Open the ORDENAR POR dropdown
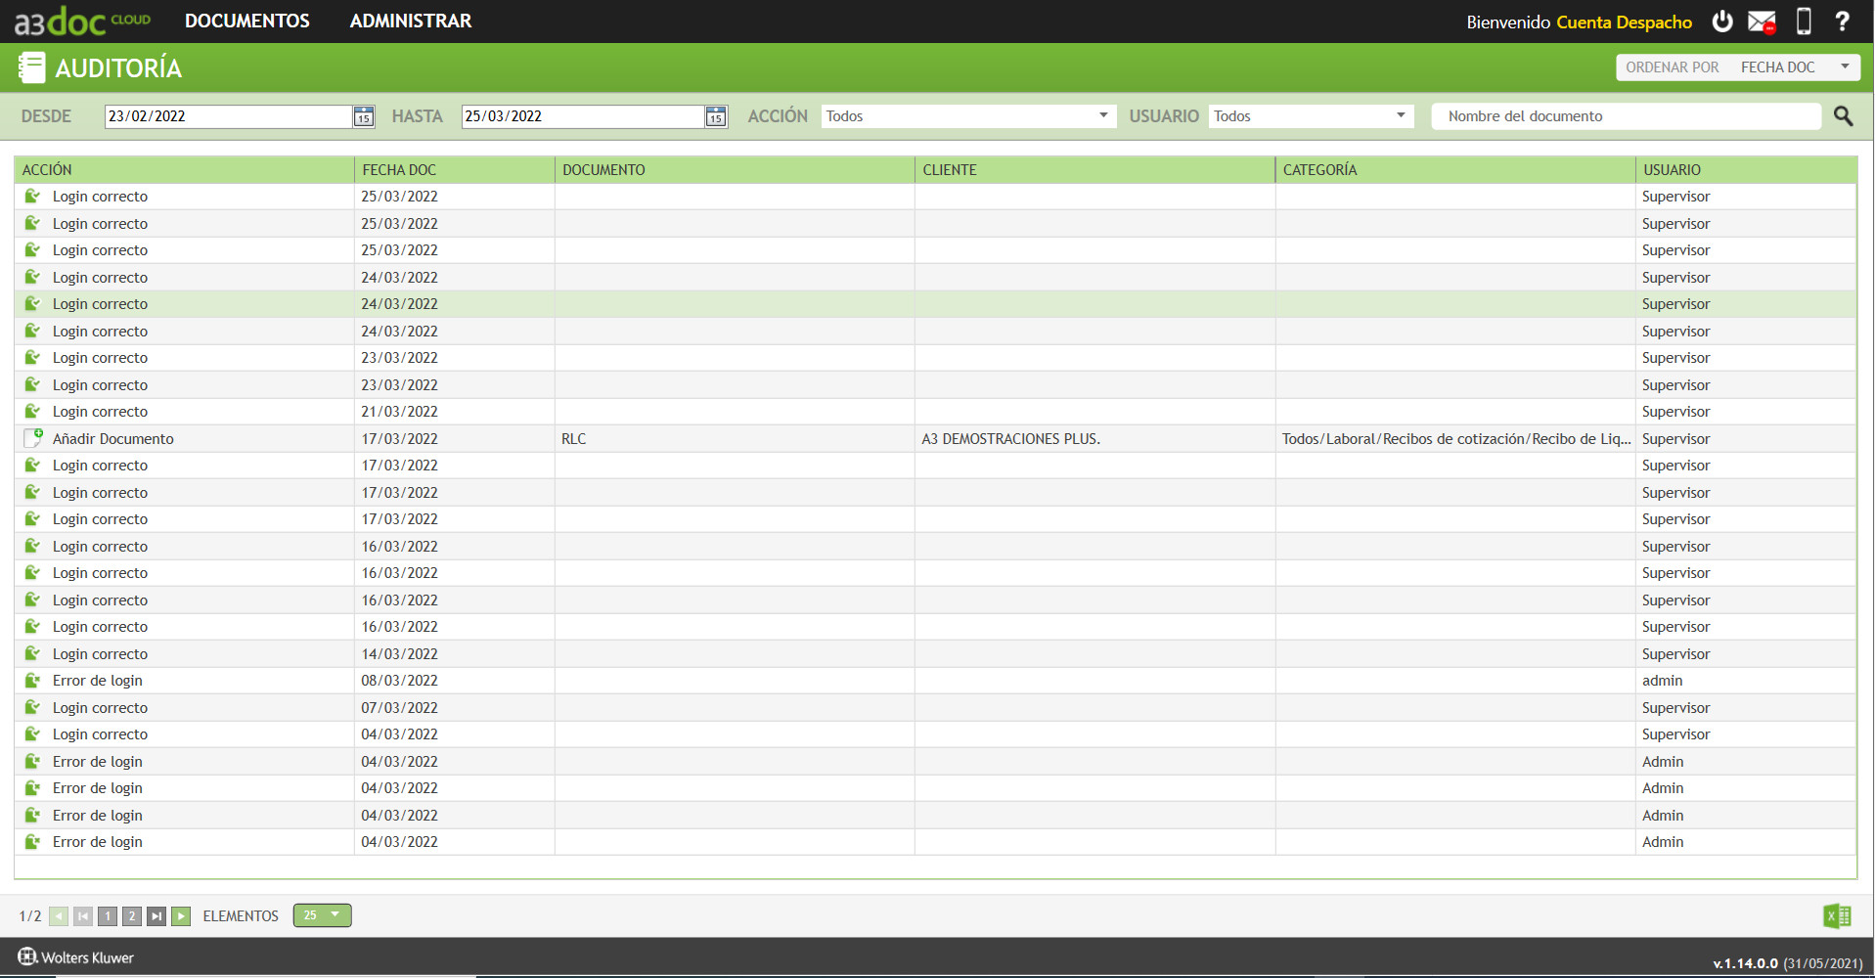The width and height of the screenshot is (1875, 978). coord(1847,67)
